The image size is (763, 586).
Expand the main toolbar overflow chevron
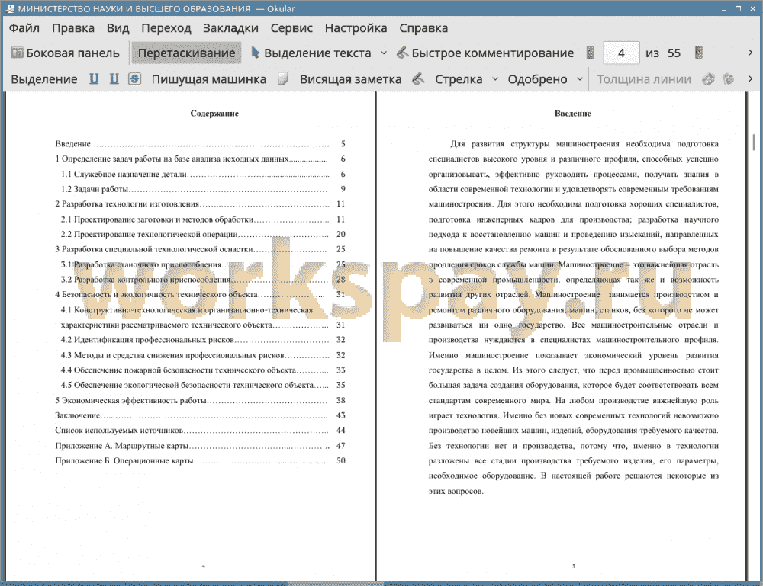(750, 53)
